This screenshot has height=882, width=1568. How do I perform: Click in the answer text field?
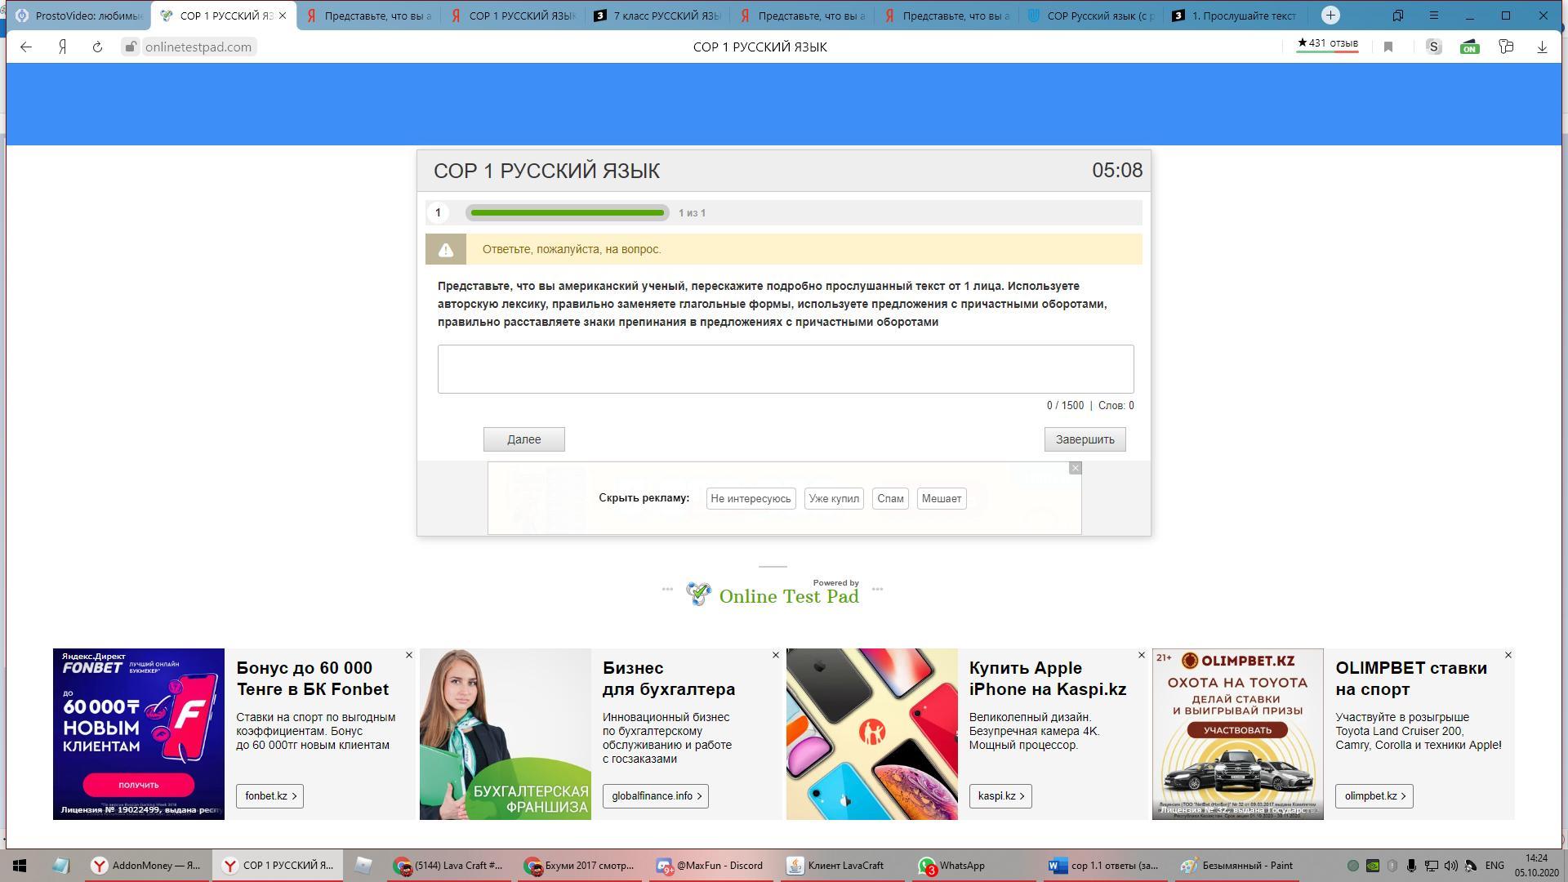(x=785, y=369)
